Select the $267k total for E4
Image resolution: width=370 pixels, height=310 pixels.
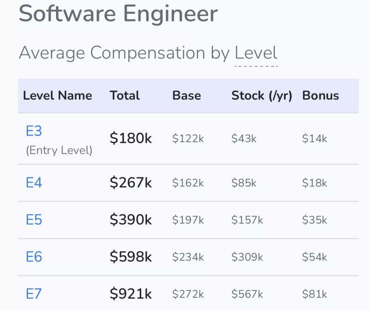click(x=131, y=183)
